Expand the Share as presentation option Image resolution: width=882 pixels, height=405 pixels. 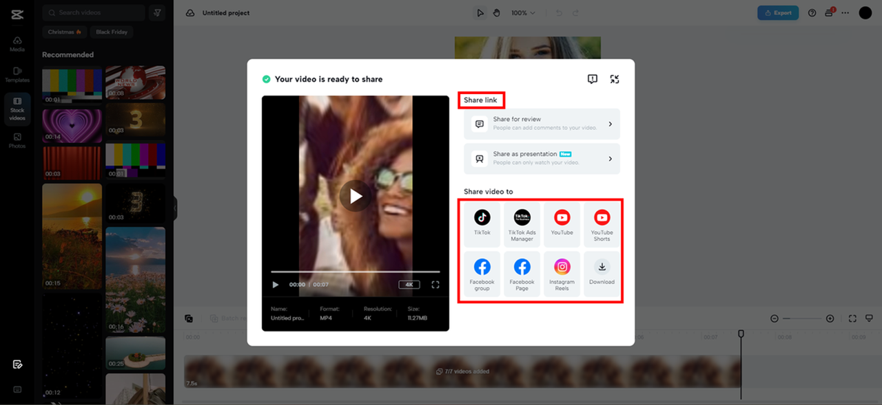pos(542,159)
